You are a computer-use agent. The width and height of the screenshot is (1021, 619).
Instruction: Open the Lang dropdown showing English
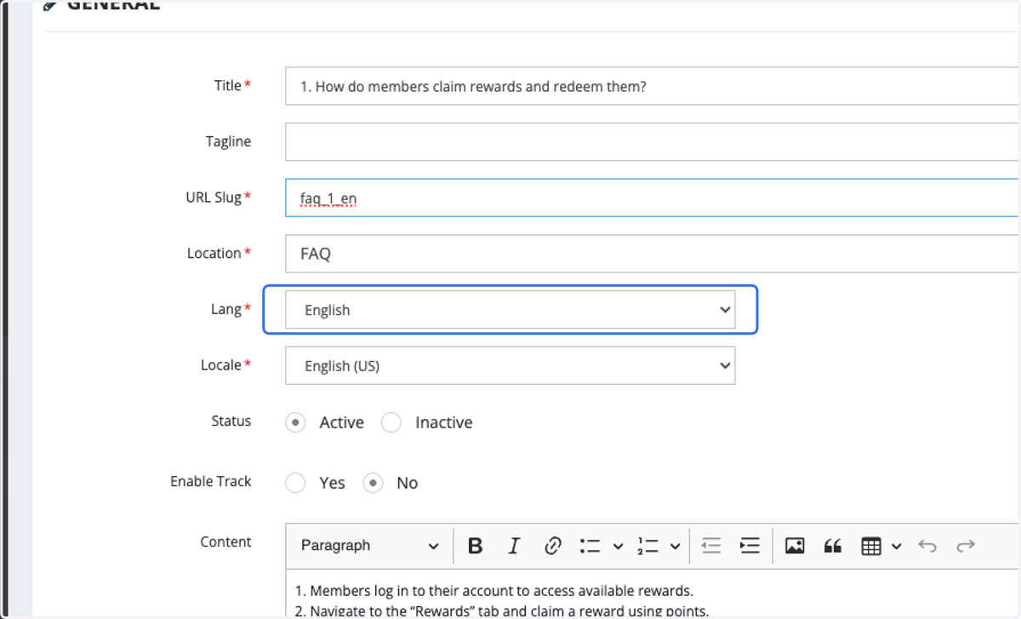tap(510, 310)
